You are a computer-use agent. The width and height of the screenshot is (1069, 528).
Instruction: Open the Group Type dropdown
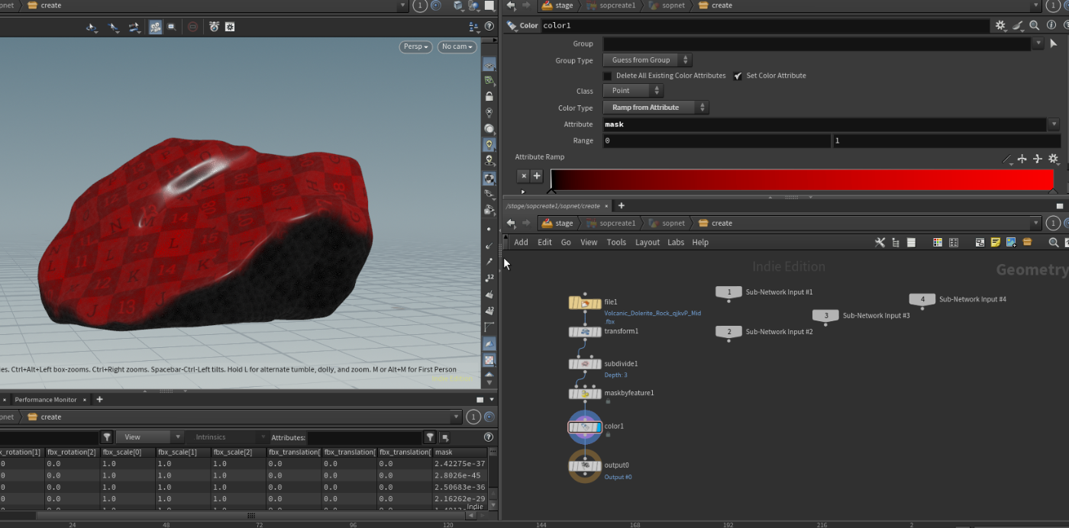pos(648,60)
